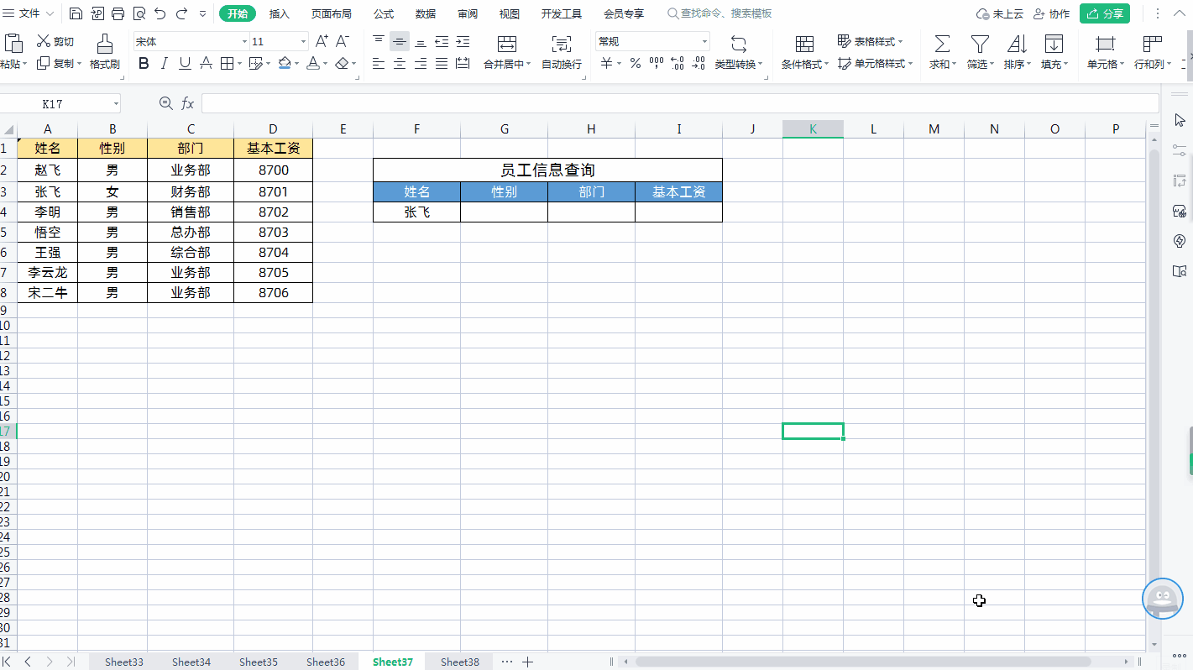This screenshot has width=1193, height=670.
Task: Click the Format Painter (格式刷) icon
Action: point(104,44)
